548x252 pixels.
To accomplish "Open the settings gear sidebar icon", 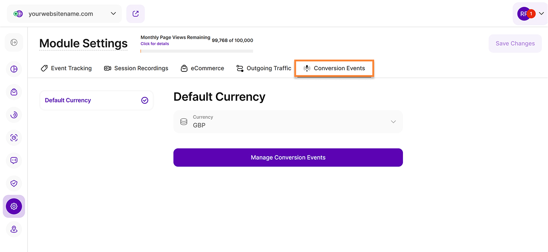I will (14, 206).
